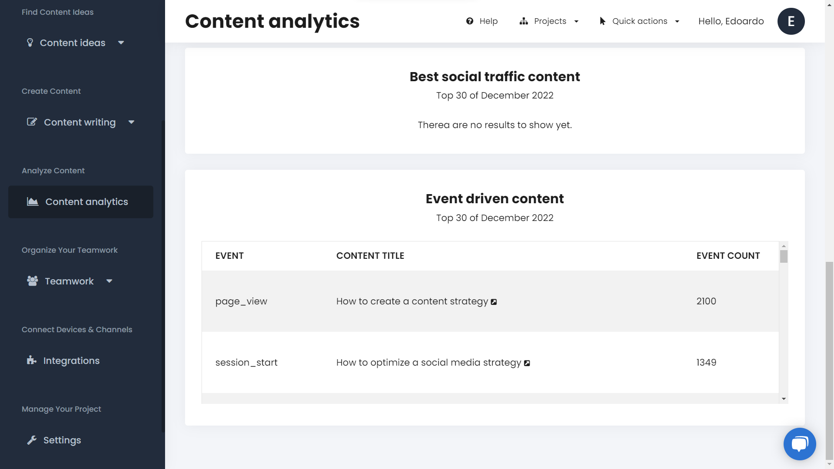
Task: Click the Content ideas lightbulb icon
Action: (x=30, y=43)
